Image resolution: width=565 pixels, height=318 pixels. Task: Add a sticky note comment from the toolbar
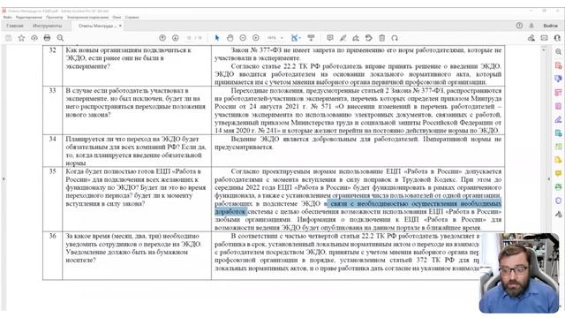coord(329,38)
